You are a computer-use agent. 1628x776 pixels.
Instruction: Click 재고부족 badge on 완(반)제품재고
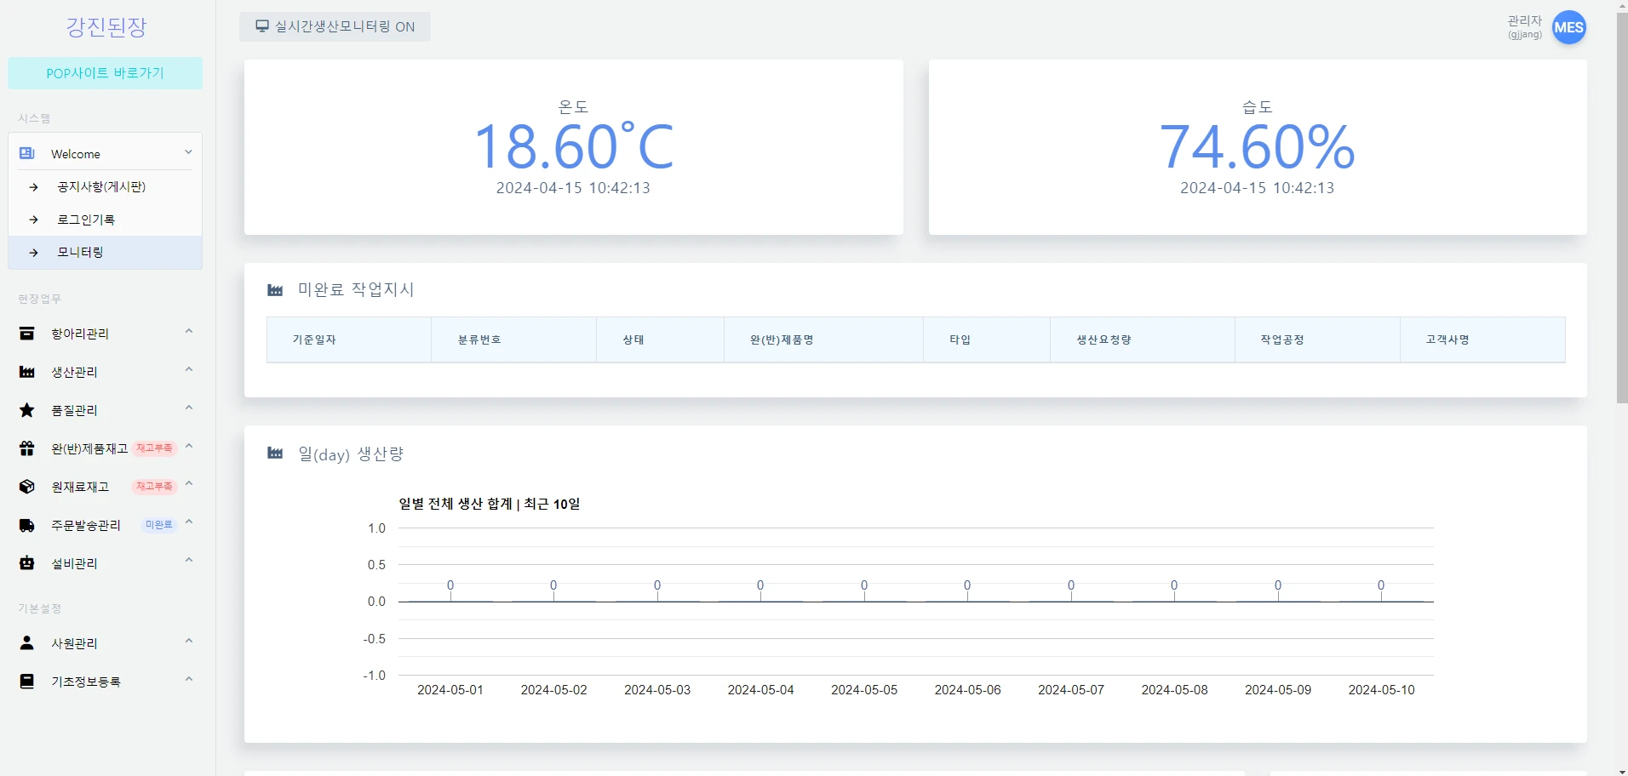tap(155, 448)
